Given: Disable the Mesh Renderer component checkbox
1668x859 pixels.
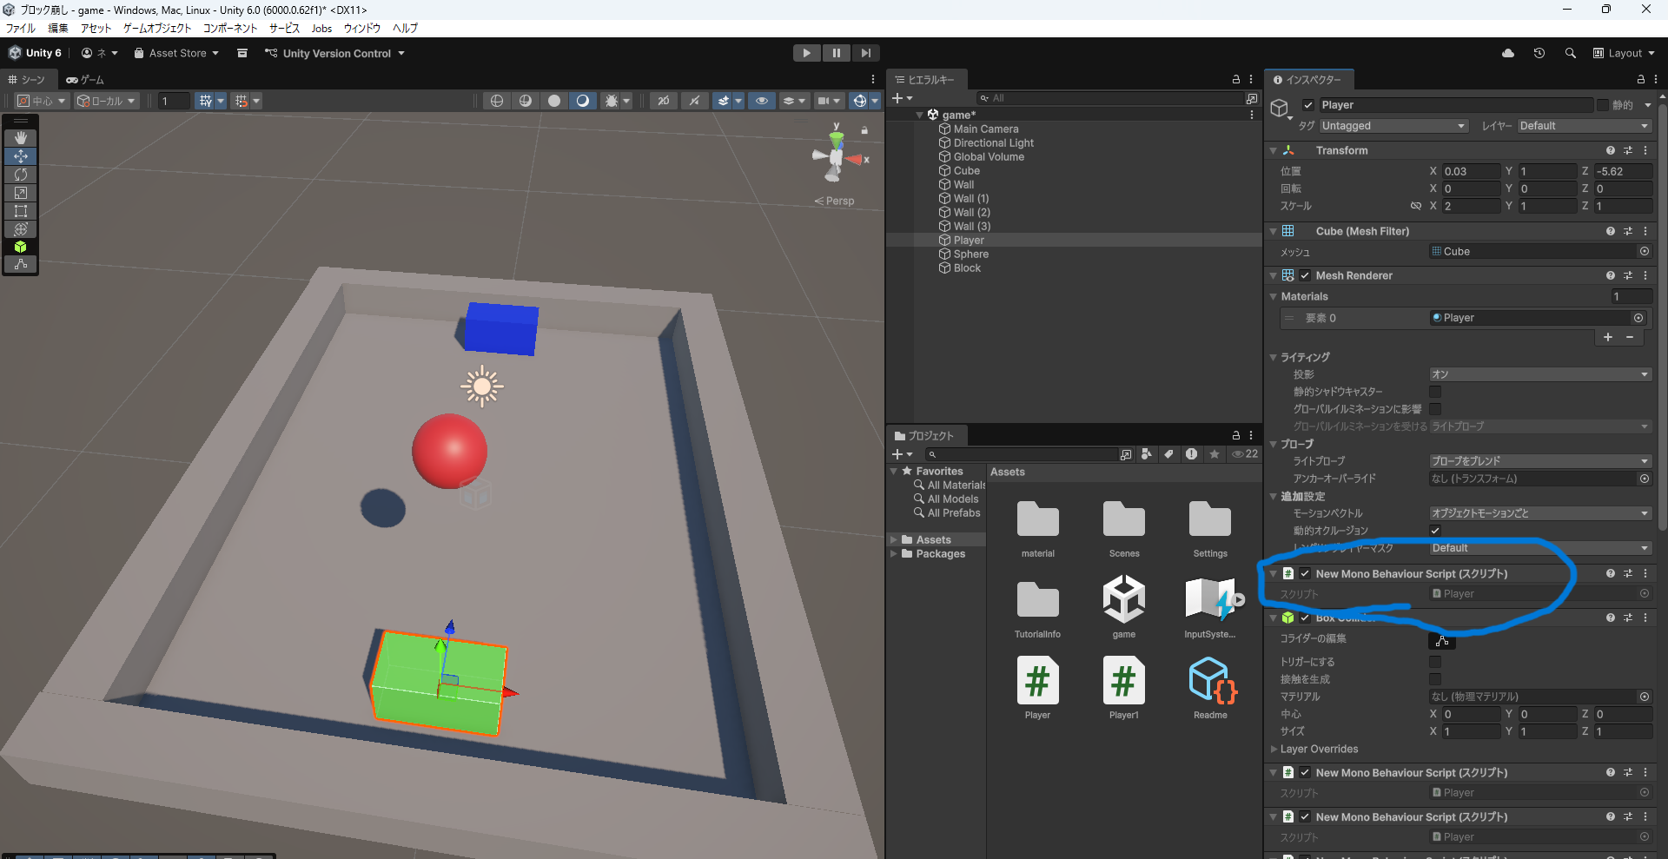Looking at the screenshot, I should [1305, 275].
